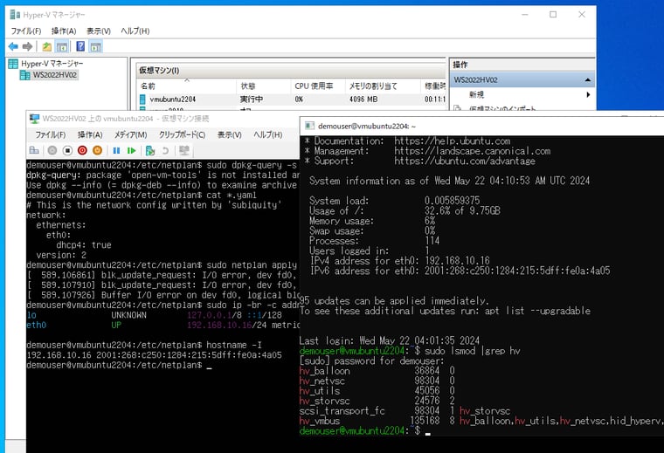Expand 新規 submenu arrow in actions
This screenshot has width=664, height=453.
click(588, 95)
